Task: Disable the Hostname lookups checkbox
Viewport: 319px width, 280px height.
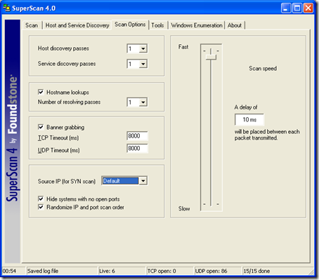Action: (41, 92)
